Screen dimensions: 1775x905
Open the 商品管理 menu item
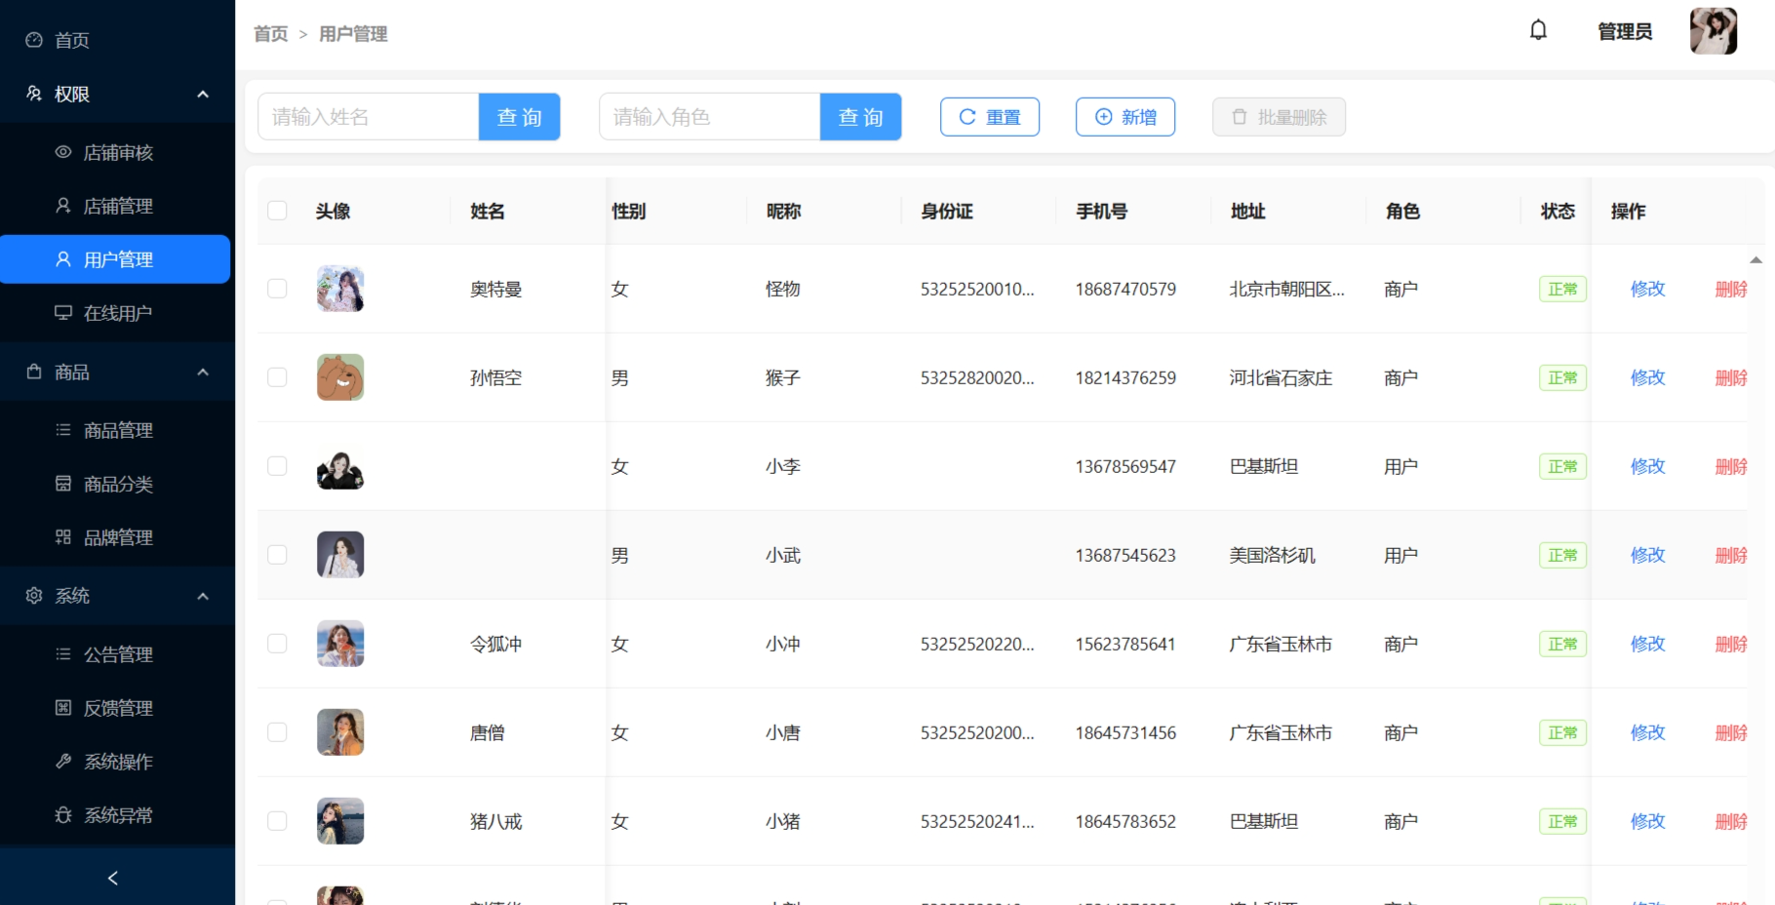[117, 430]
